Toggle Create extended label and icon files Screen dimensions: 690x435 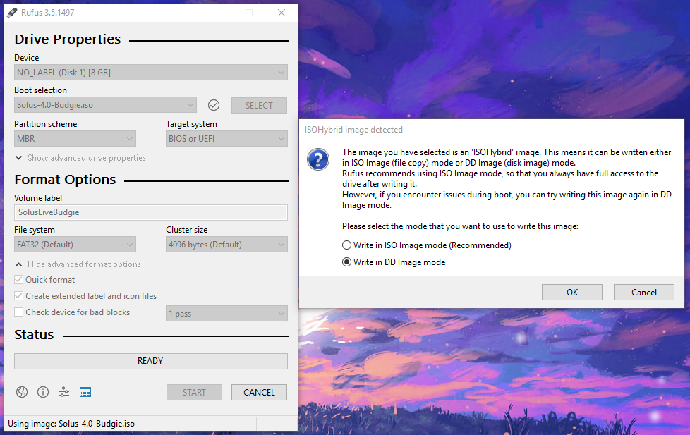click(x=19, y=296)
